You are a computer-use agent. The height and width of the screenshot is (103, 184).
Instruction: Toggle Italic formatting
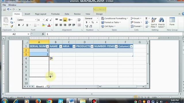(x=23, y=25)
